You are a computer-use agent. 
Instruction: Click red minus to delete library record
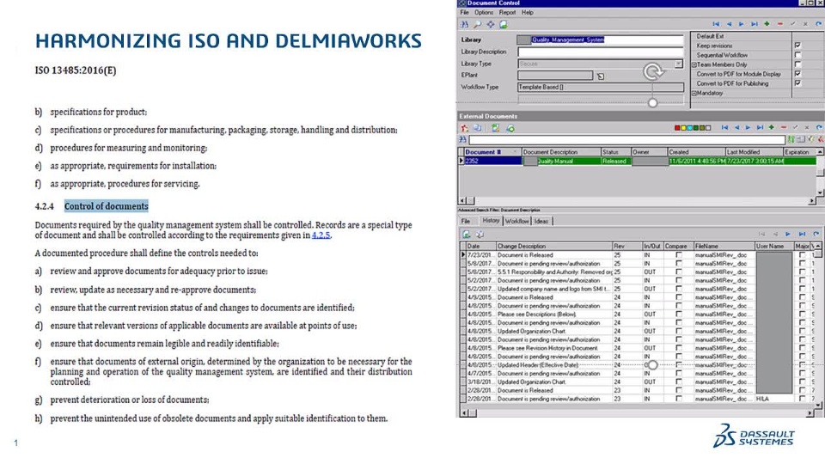780,24
